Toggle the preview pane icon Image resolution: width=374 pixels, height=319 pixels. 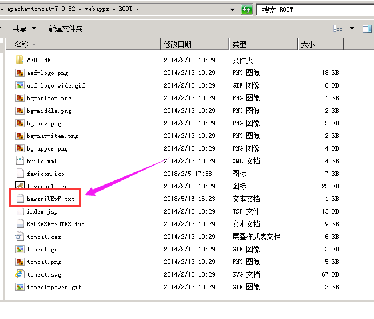pos(367,29)
